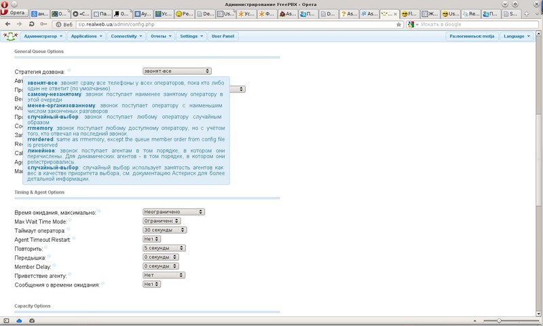Click the password key wand icon

click(x=43, y=24)
